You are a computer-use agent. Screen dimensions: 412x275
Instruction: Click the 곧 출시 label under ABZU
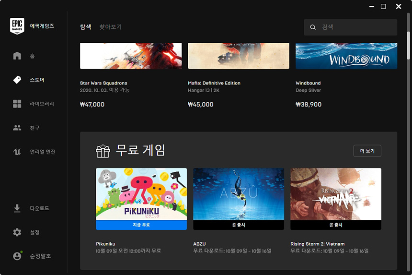pyautogui.click(x=239, y=225)
